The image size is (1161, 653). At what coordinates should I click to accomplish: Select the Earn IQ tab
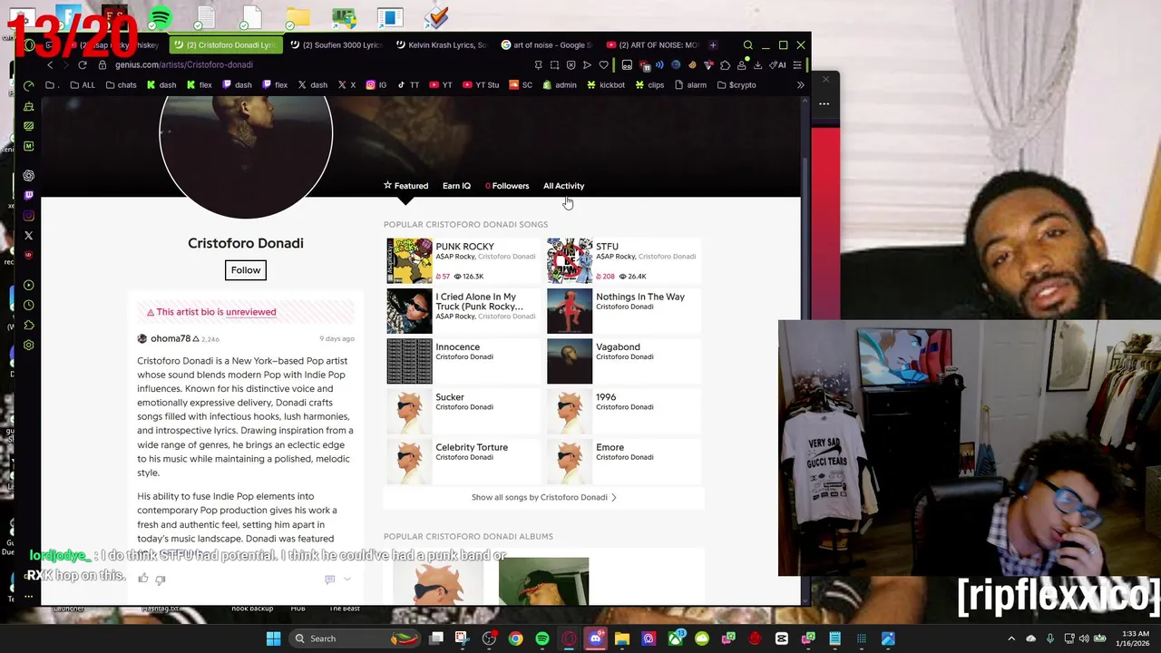point(456,186)
